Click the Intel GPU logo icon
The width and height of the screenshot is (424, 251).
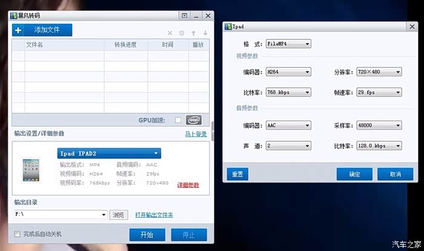[194, 119]
